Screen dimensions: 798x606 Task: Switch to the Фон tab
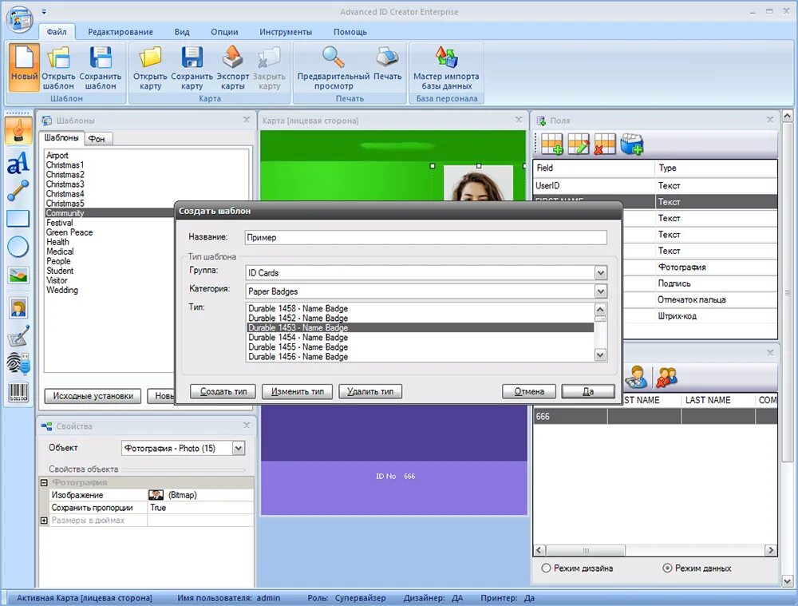pos(97,138)
